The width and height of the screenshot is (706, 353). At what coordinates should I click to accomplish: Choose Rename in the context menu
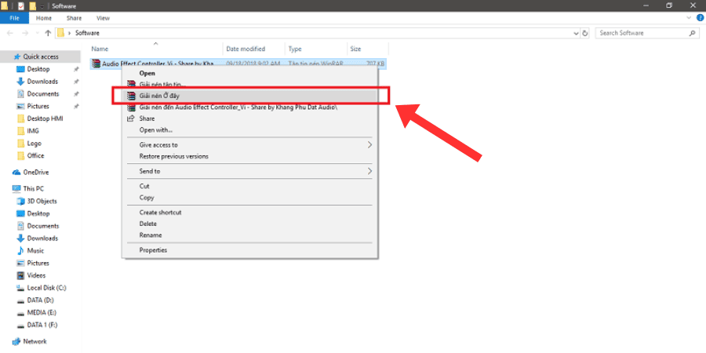(x=250, y=235)
